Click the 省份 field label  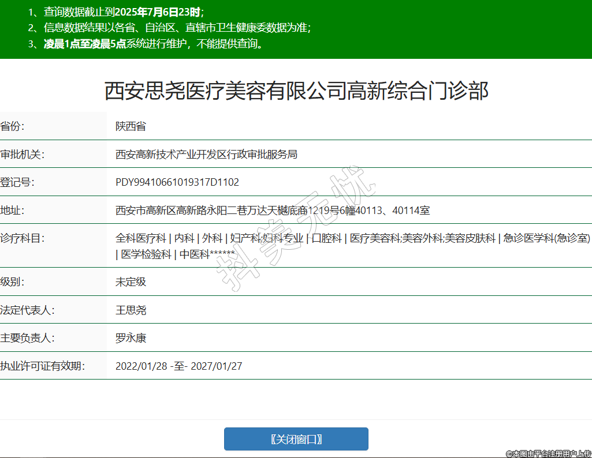point(12,126)
